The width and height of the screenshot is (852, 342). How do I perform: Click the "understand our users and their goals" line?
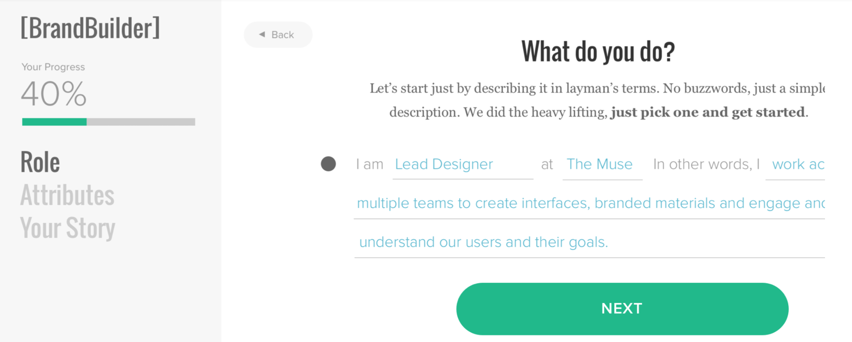coord(484,242)
